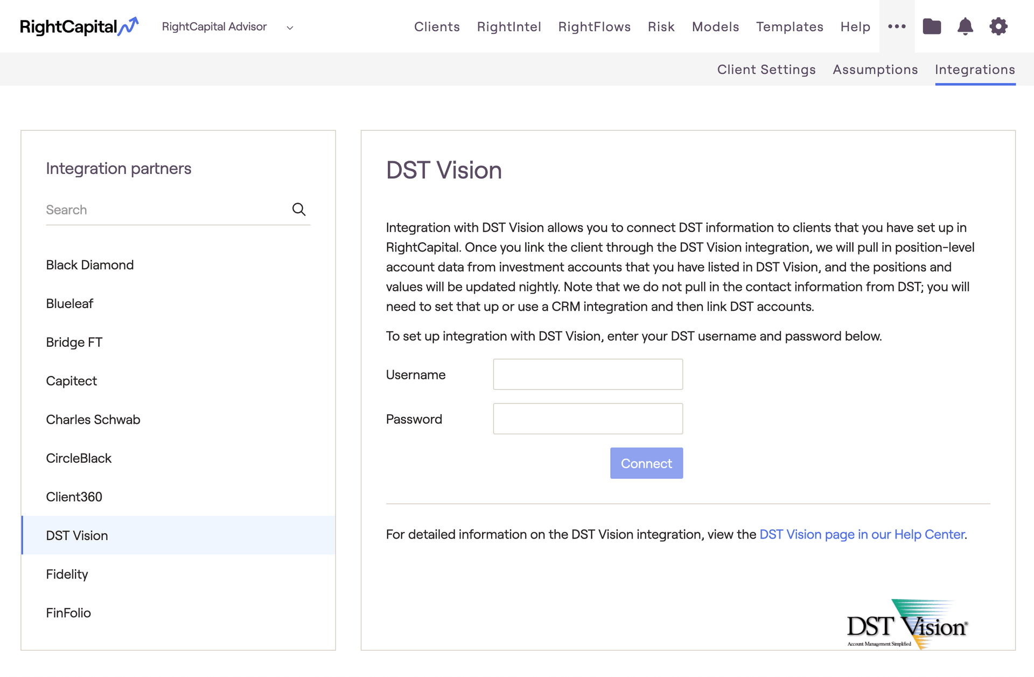Select Capitect integration partner
The image size is (1034, 677).
pyautogui.click(x=178, y=381)
